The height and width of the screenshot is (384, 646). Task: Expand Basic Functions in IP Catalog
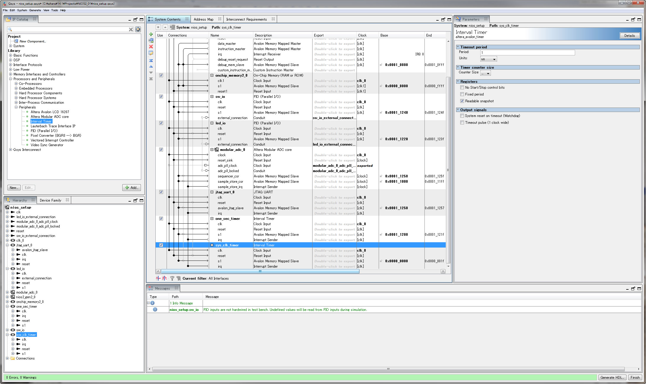(11, 55)
